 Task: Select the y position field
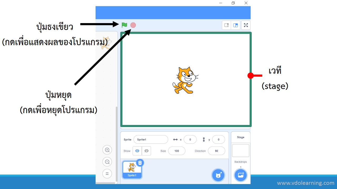coord(219,140)
